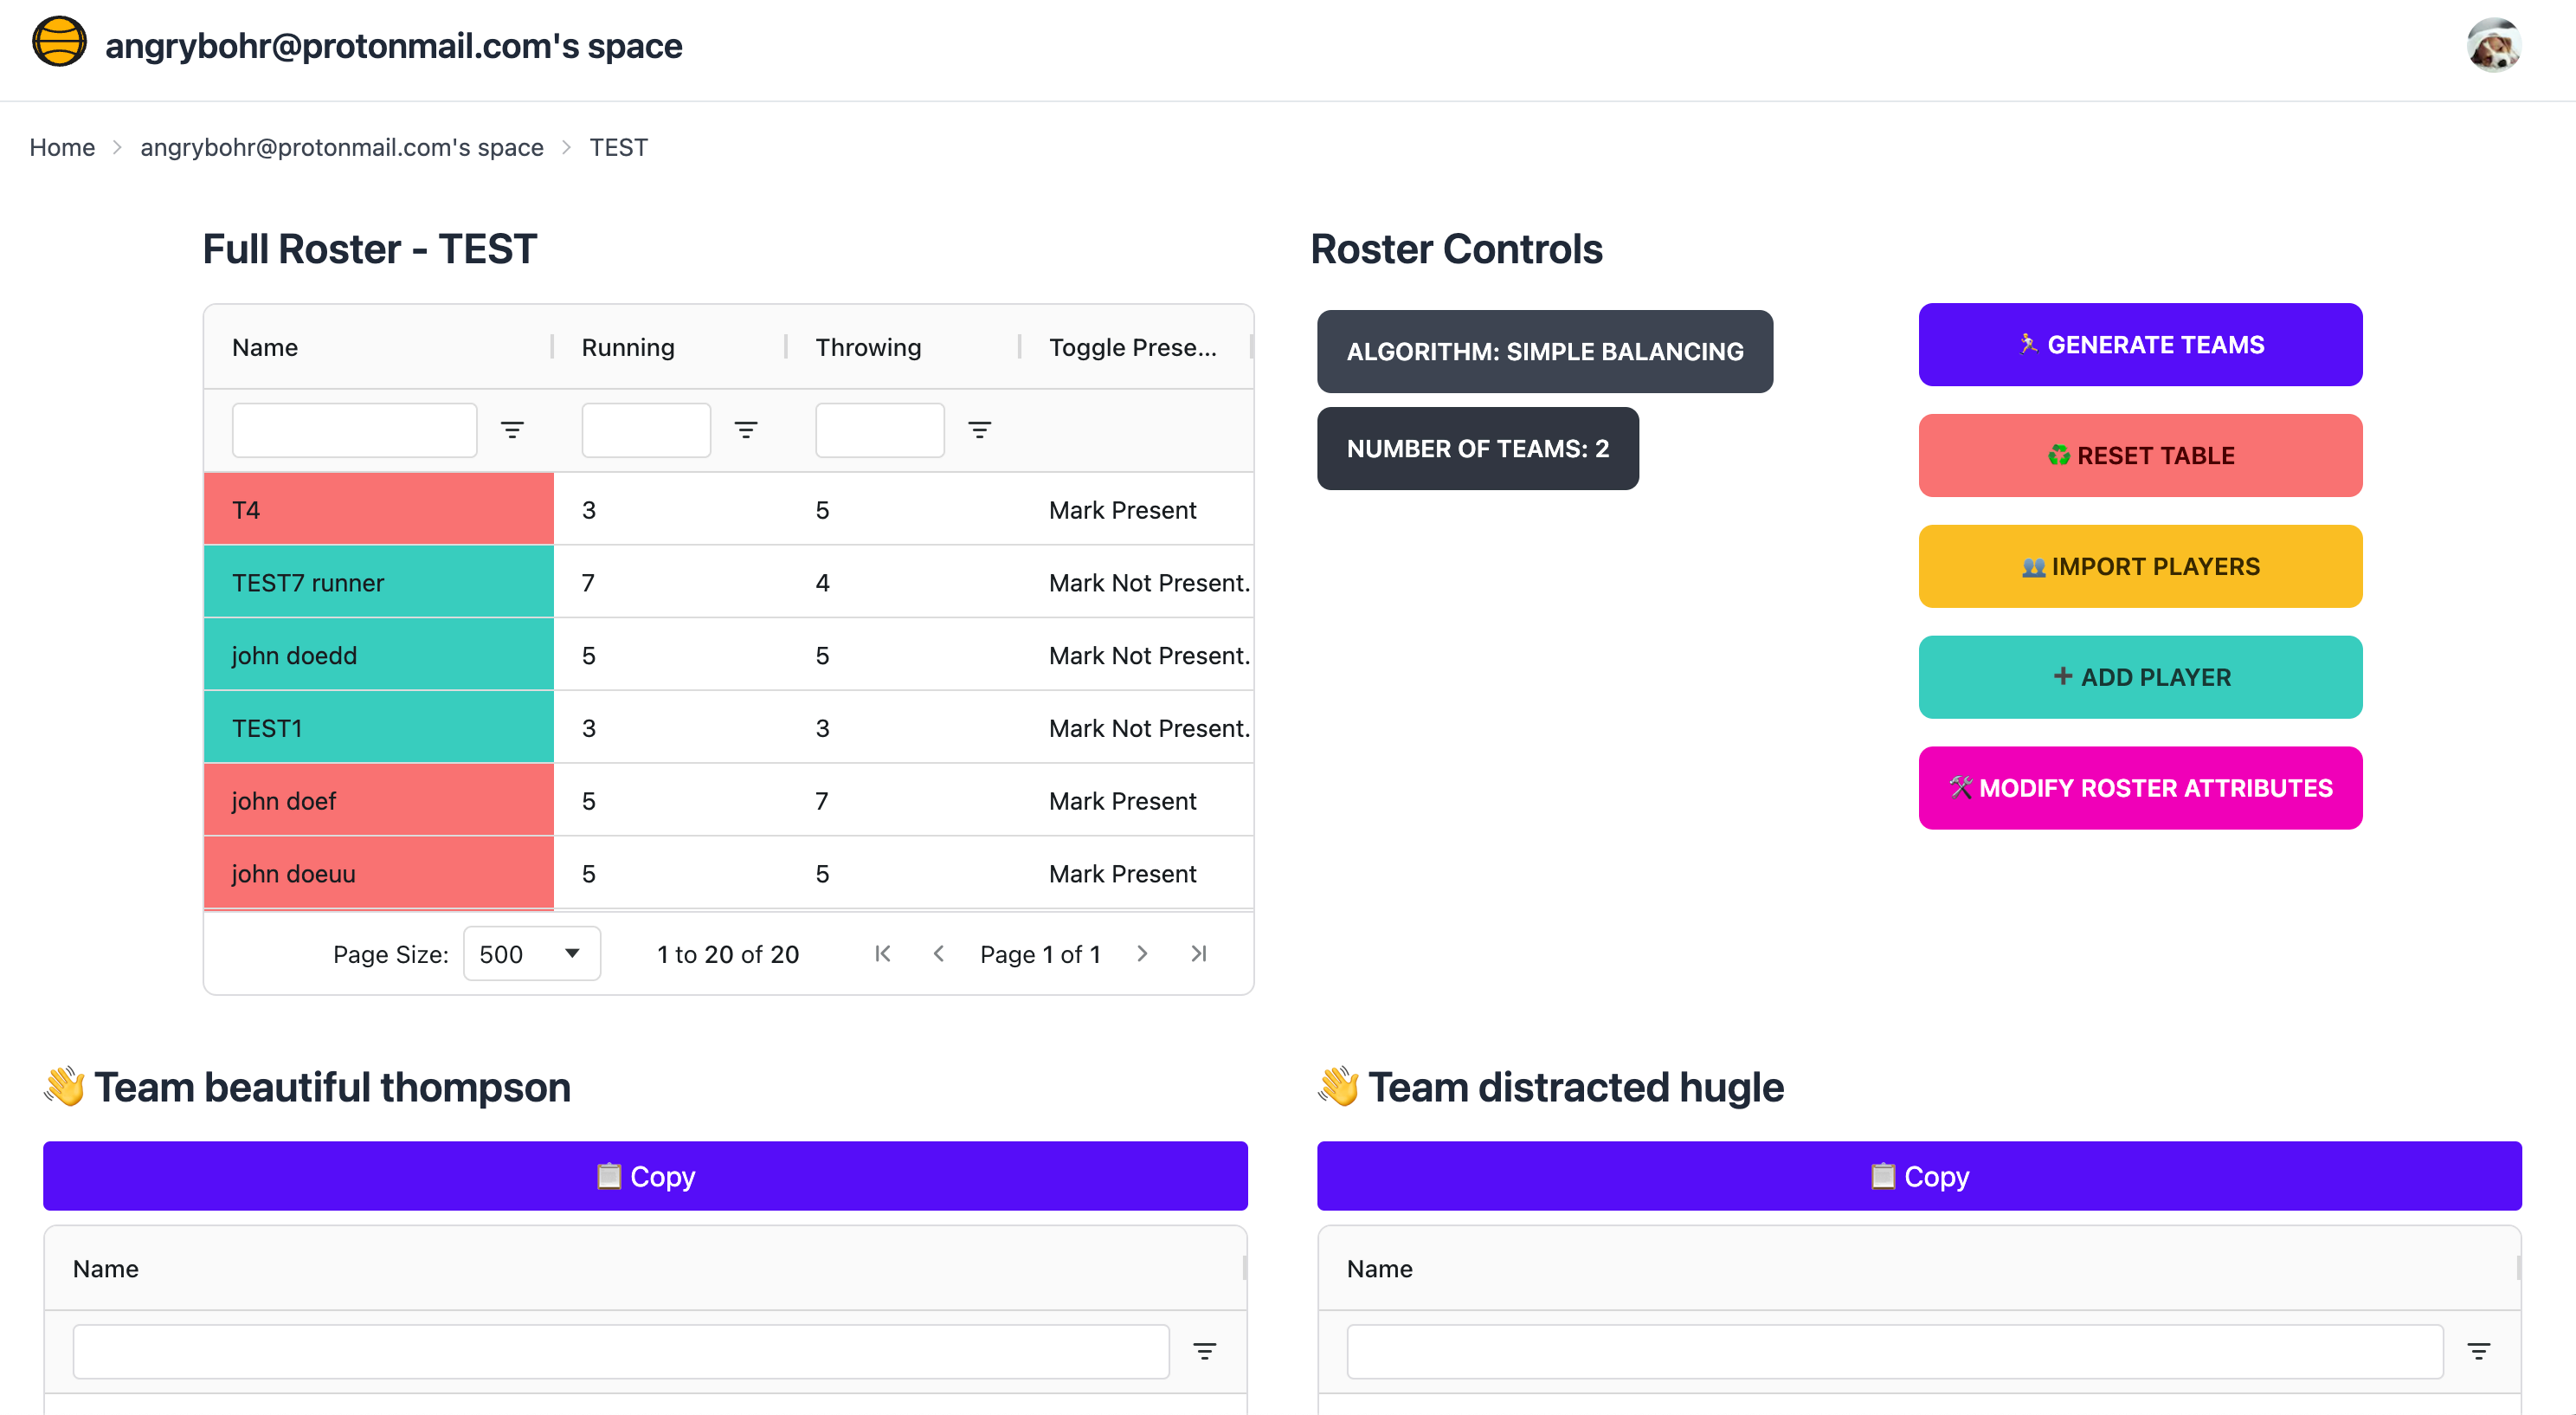Change the Algorithm: Simple Balancing setting
2576x1415 pixels.
click(x=1545, y=352)
